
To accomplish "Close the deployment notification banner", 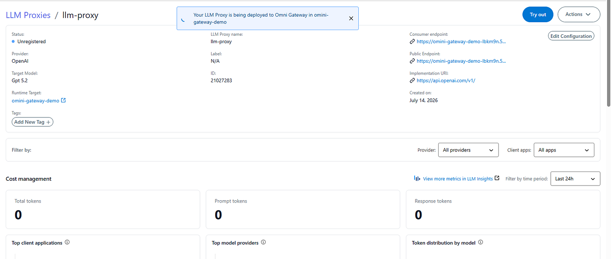I will pos(351,18).
